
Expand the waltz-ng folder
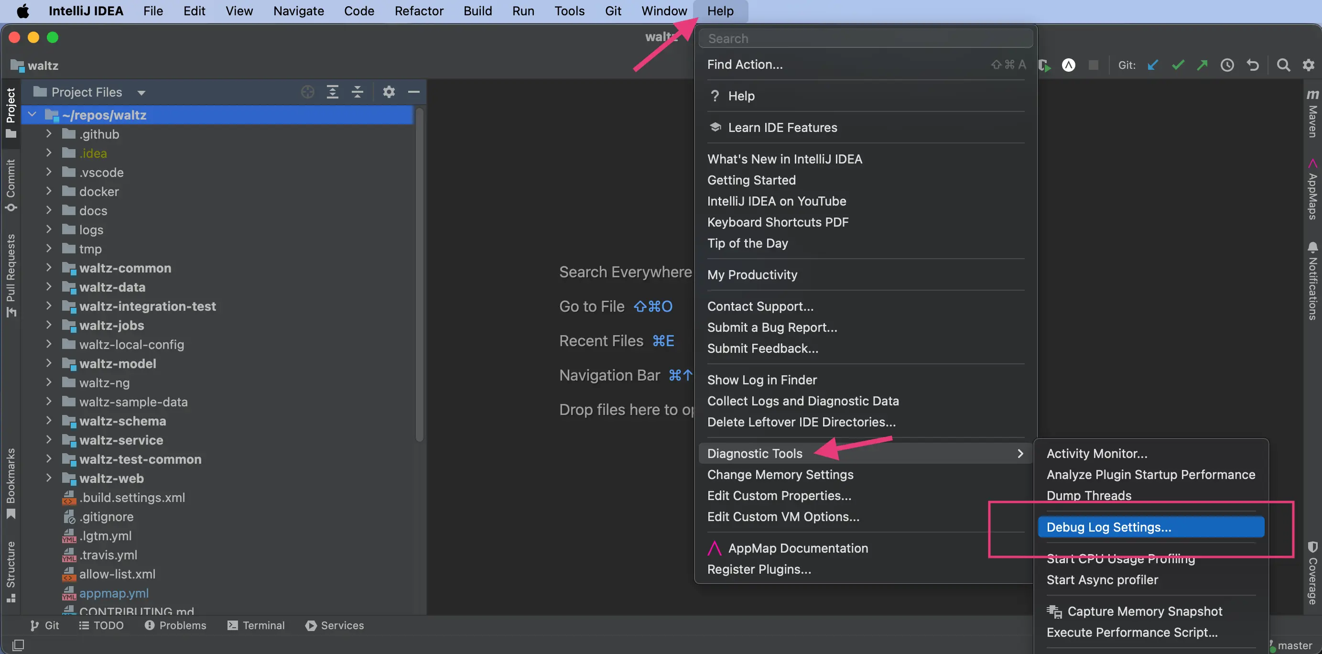[49, 382]
